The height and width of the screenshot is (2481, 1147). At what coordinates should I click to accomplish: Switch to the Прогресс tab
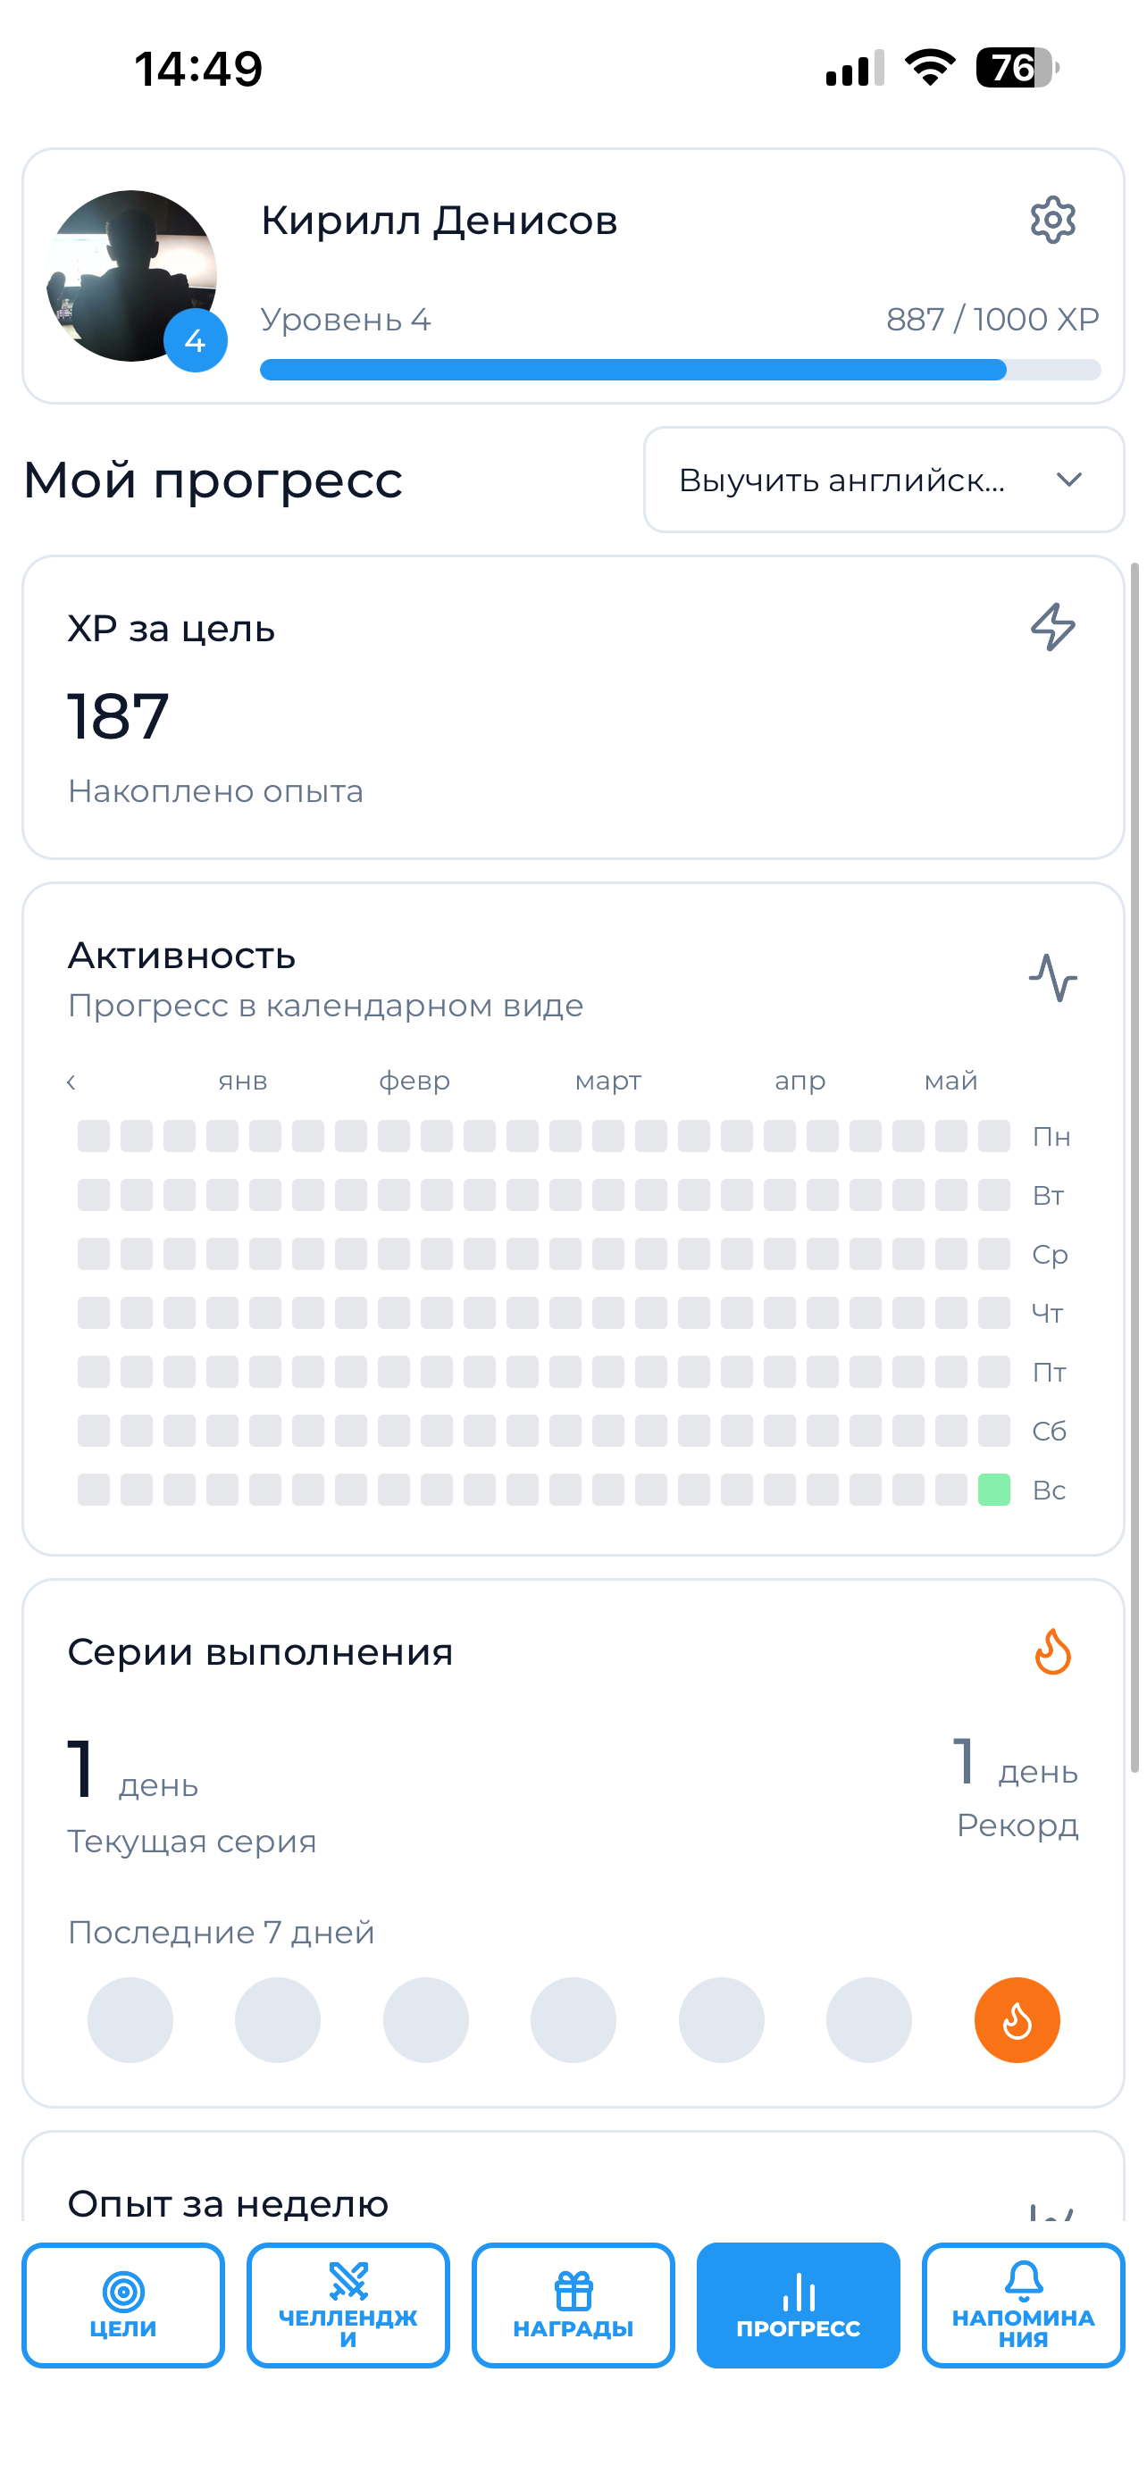pos(799,2305)
